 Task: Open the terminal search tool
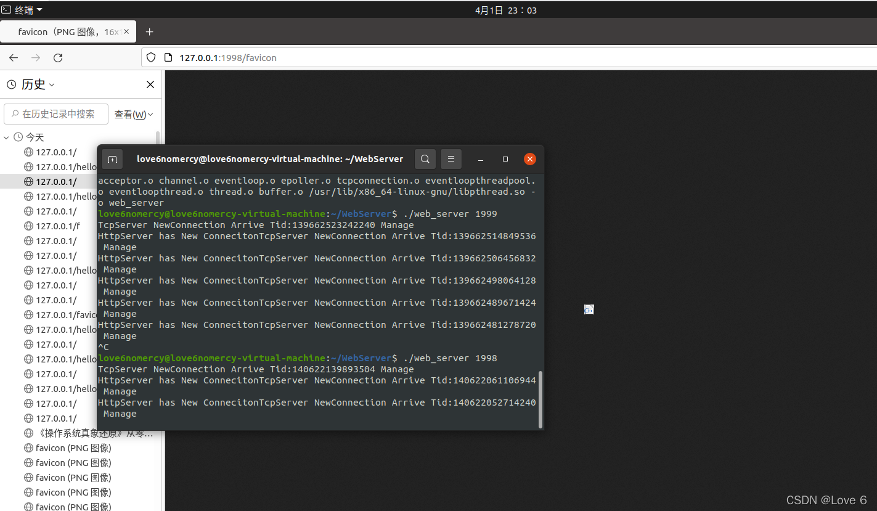[x=425, y=159]
